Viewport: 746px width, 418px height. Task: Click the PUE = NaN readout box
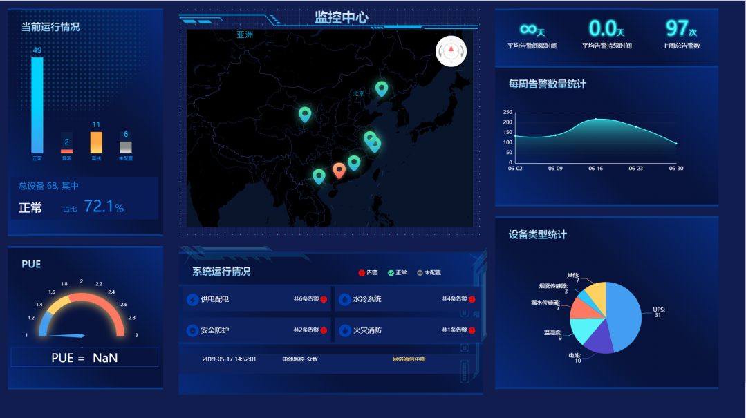(84, 358)
